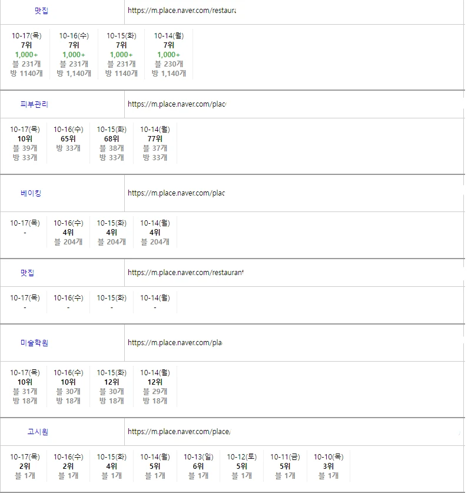Click the 맛집 keyword above the 7위 rankings
The width and height of the screenshot is (468, 493).
pyautogui.click(x=42, y=11)
